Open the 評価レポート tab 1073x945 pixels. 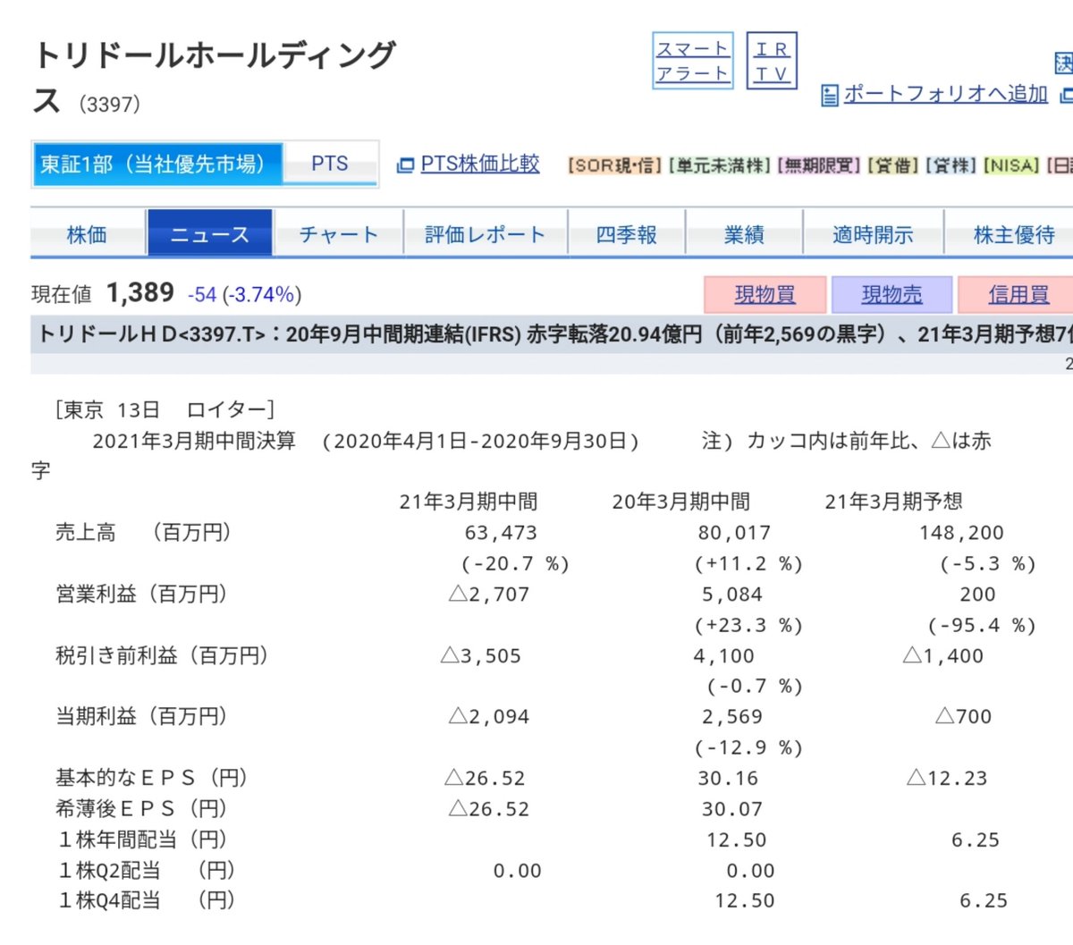point(486,234)
